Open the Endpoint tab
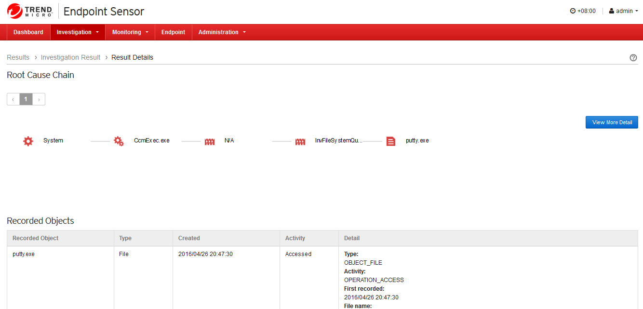Image resolution: width=643 pixels, height=309 pixels. coord(173,32)
